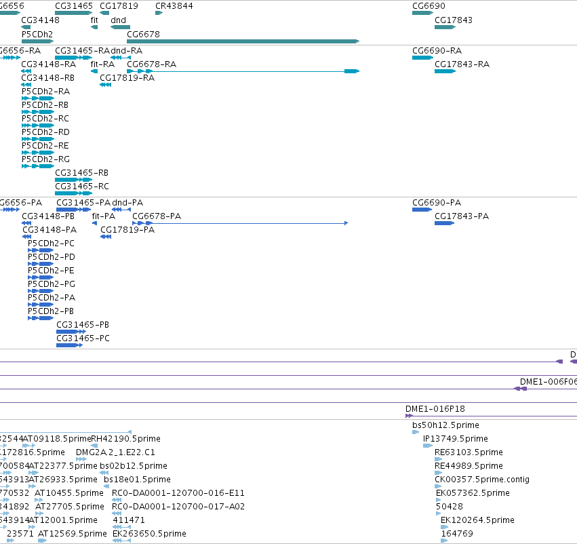Select protein CG6690-PA label
Screen dimensions: 577x544
coord(437,203)
